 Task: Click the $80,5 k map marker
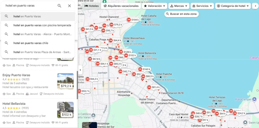pyautogui.click(x=148, y=76)
